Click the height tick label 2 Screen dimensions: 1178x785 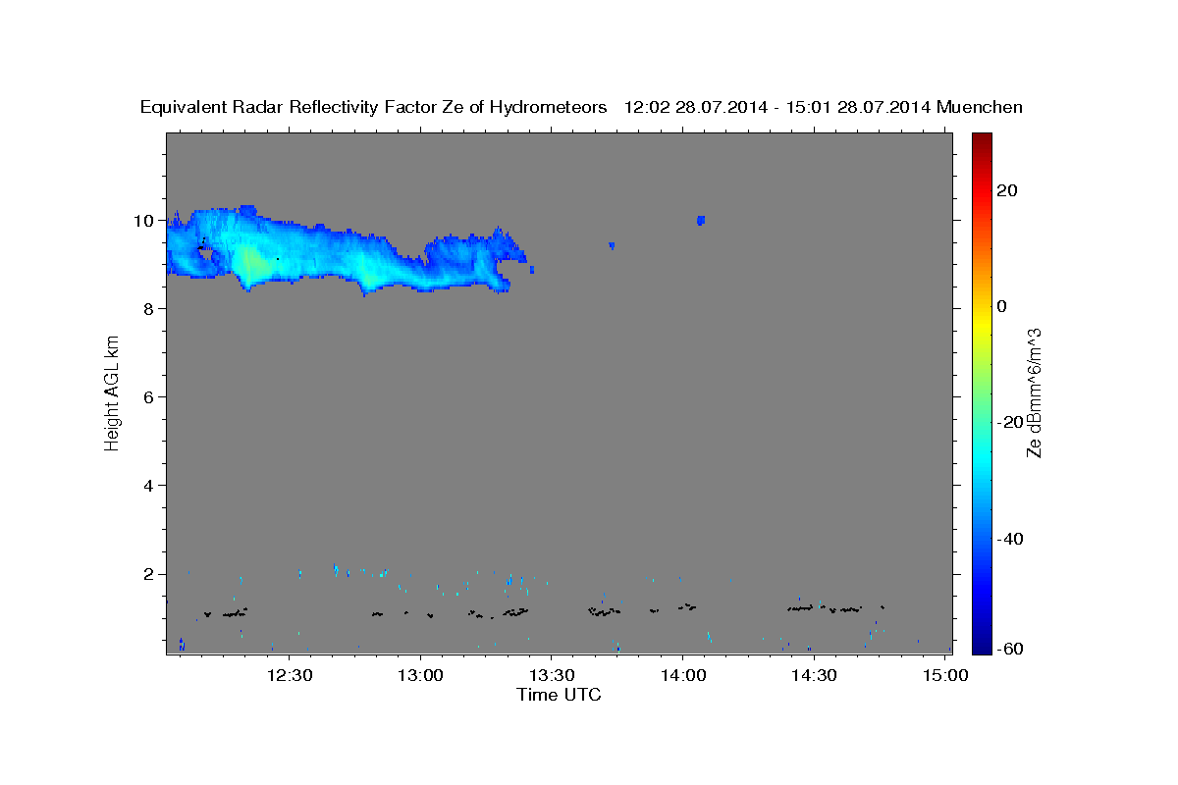click(x=149, y=574)
